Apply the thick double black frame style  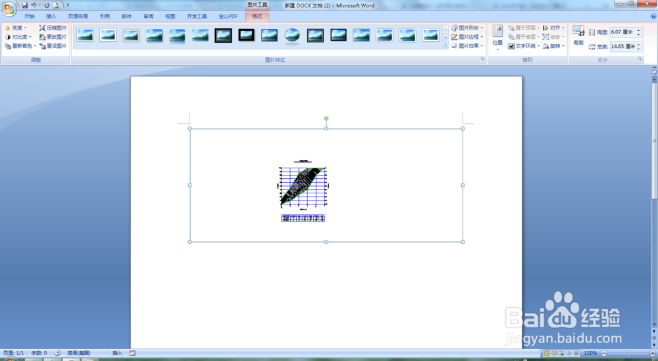pos(223,36)
